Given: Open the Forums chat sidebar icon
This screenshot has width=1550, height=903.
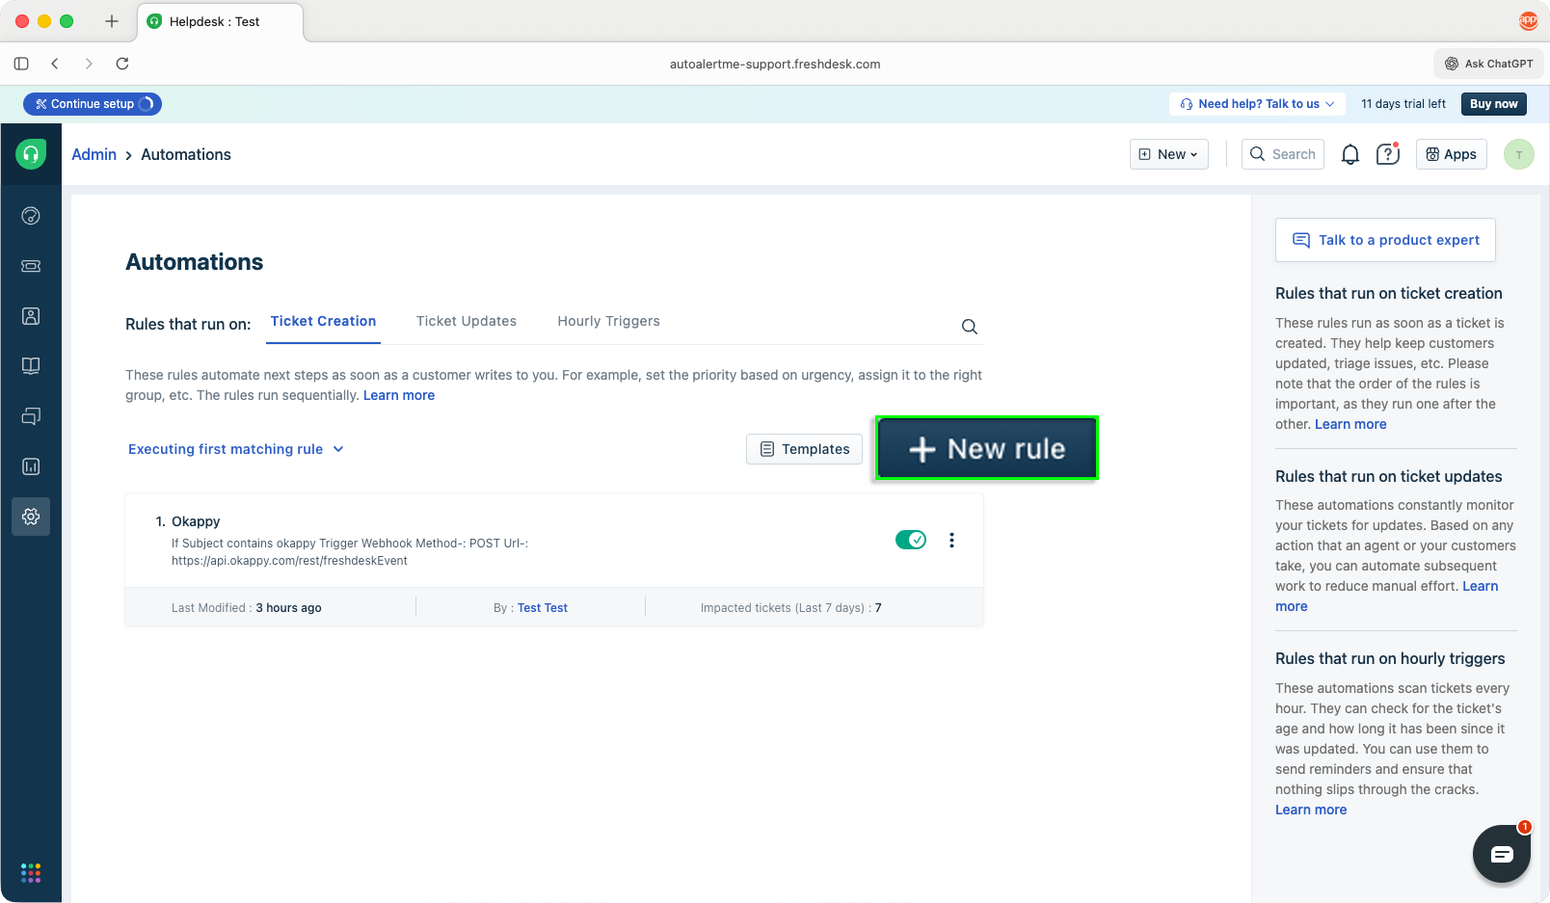Looking at the screenshot, I should coord(31,416).
